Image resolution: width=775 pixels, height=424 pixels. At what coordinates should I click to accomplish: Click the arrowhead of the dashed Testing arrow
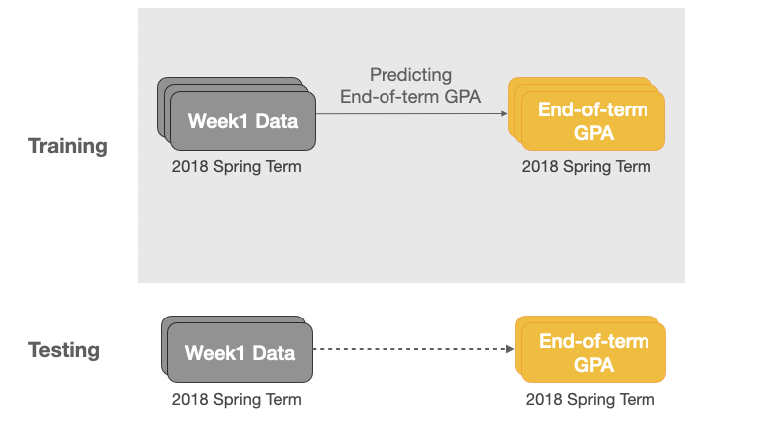(509, 350)
